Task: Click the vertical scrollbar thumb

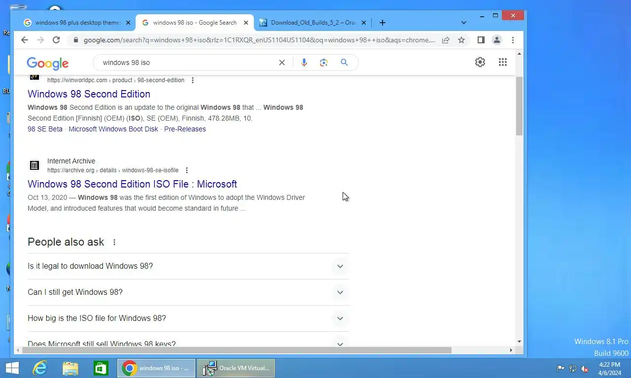Action: (x=519, y=106)
